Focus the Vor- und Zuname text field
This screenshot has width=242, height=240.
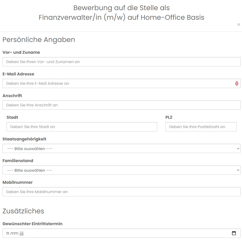coord(122,62)
